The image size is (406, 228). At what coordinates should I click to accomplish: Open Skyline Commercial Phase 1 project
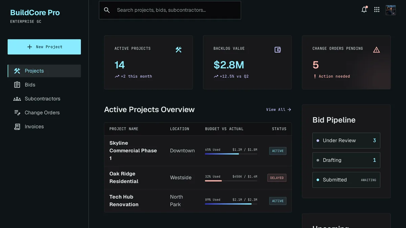[x=133, y=151]
